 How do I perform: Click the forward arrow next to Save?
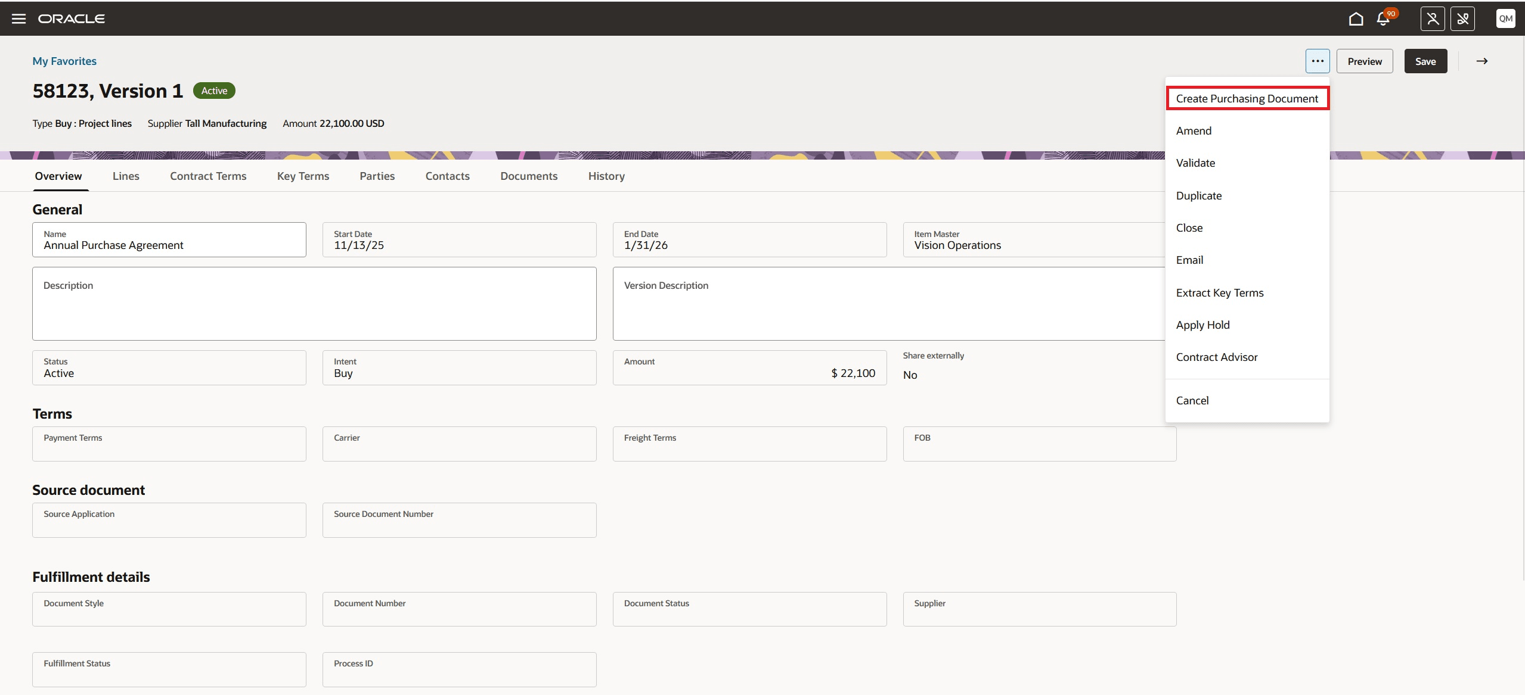coord(1482,61)
